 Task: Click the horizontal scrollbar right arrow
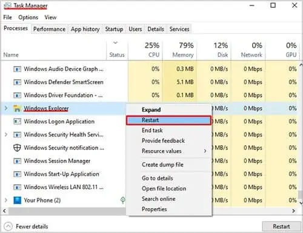point(294,211)
